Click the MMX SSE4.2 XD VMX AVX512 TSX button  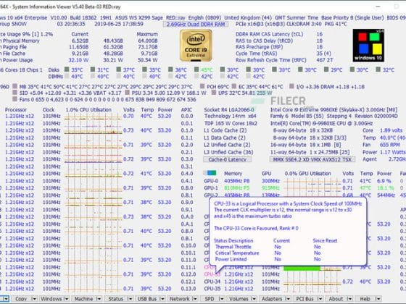312,159
